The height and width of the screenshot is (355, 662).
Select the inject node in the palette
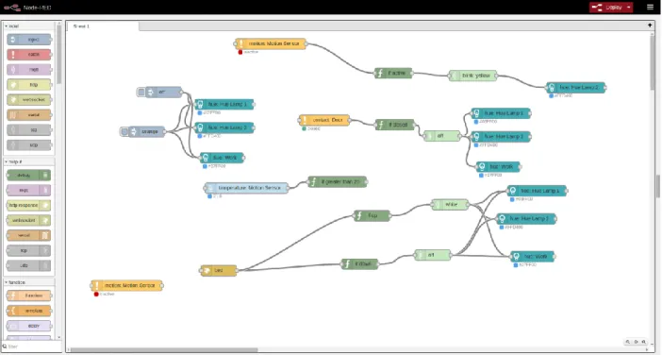(x=29, y=40)
